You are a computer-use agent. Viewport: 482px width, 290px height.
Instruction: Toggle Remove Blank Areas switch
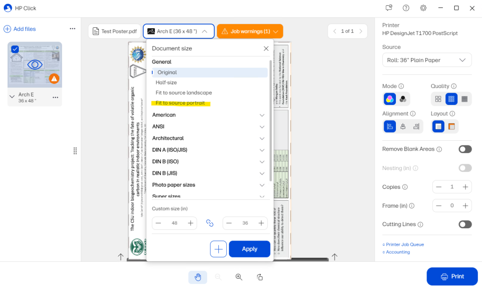coord(465,149)
